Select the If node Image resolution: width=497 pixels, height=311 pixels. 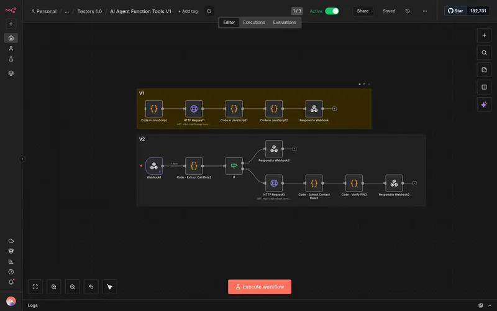coord(234,166)
